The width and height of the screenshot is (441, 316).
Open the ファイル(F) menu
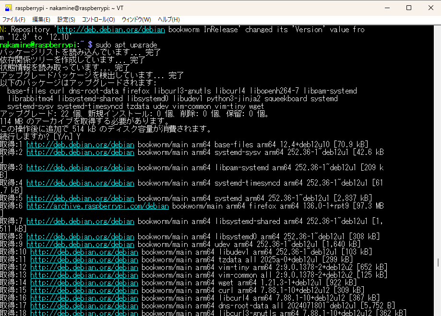coord(14,20)
